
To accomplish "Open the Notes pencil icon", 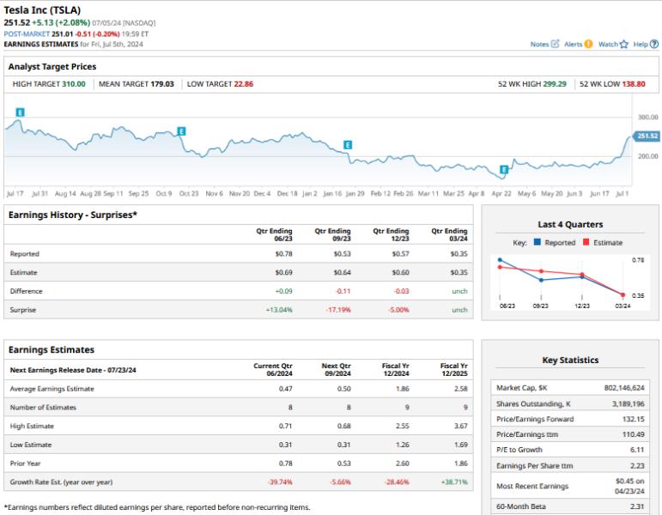I will tap(555, 44).
